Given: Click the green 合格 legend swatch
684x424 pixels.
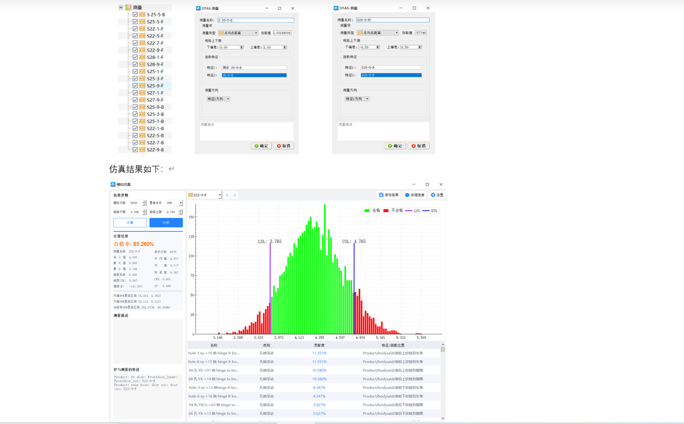Looking at the screenshot, I should [367, 210].
